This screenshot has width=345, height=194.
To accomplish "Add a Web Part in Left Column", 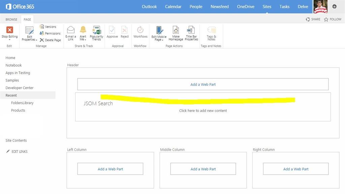I will click(x=110, y=169).
